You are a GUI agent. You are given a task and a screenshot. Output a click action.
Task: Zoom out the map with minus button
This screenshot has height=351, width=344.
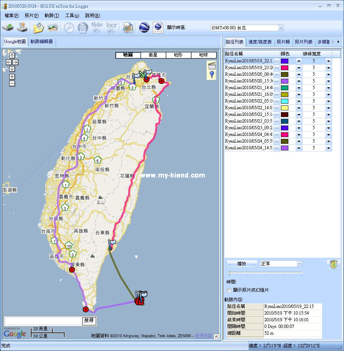[x=12, y=84]
